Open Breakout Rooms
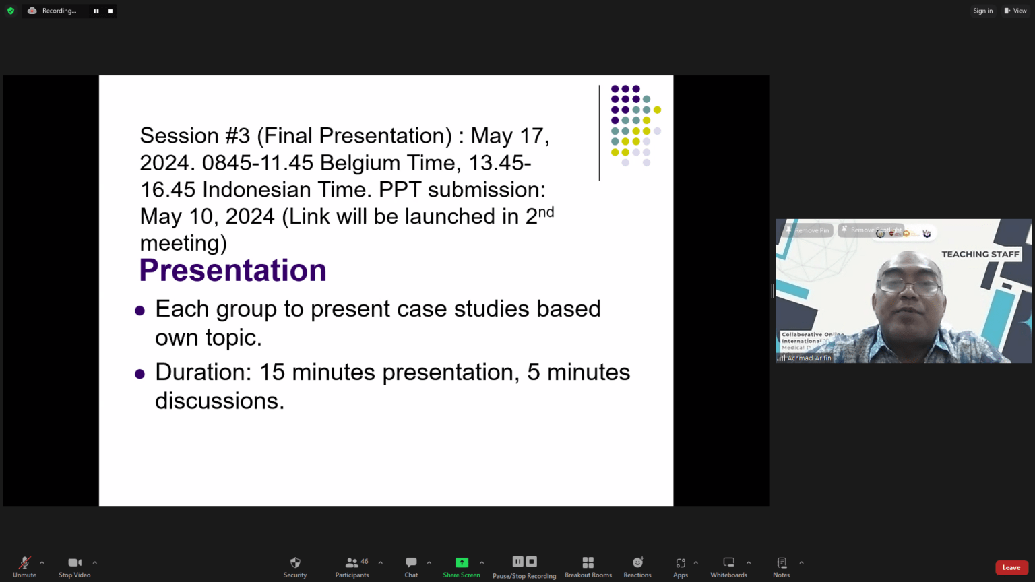The width and height of the screenshot is (1035, 582). pos(588,567)
